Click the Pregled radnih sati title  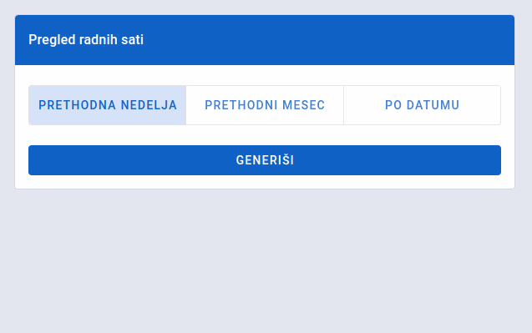(86, 40)
